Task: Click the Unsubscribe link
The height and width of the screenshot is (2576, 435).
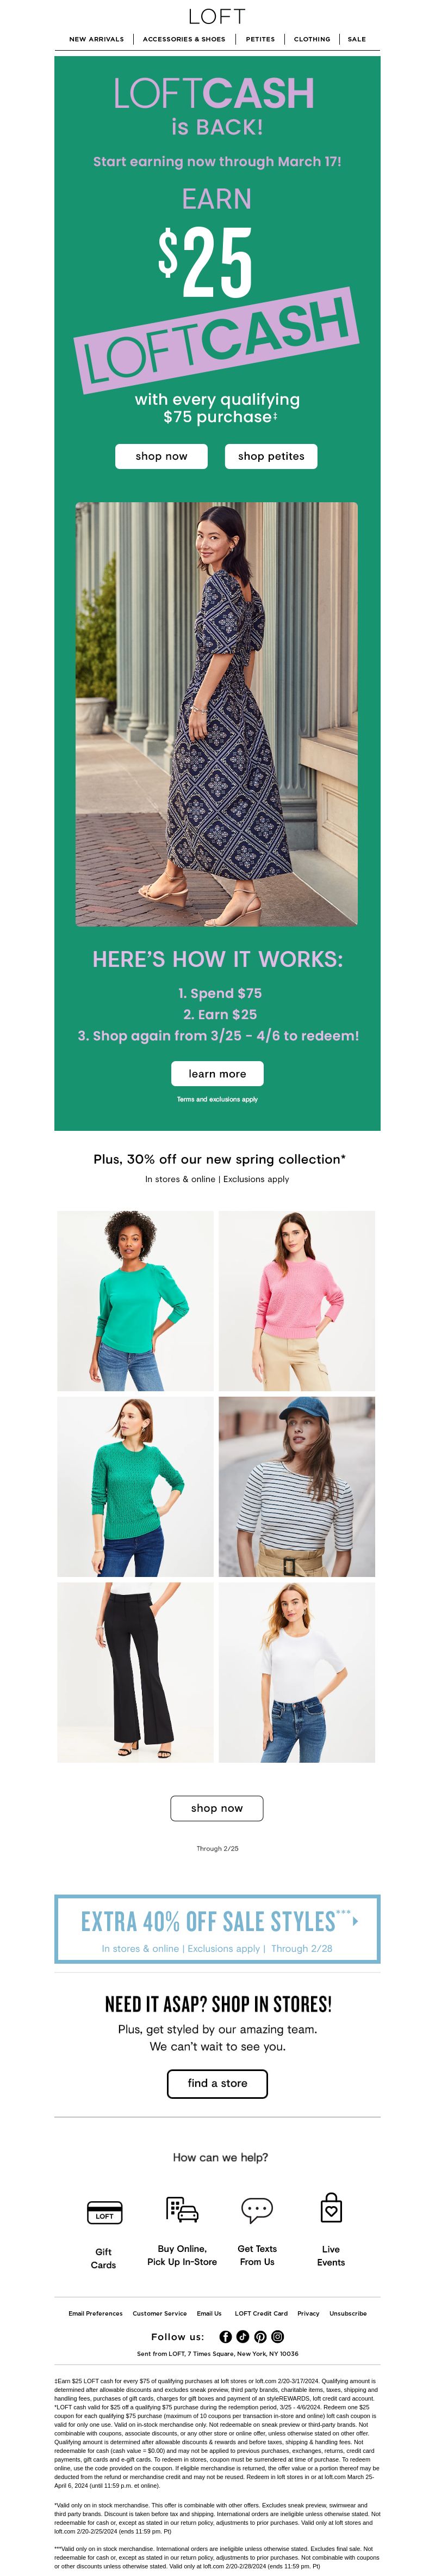Action: [348, 2313]
